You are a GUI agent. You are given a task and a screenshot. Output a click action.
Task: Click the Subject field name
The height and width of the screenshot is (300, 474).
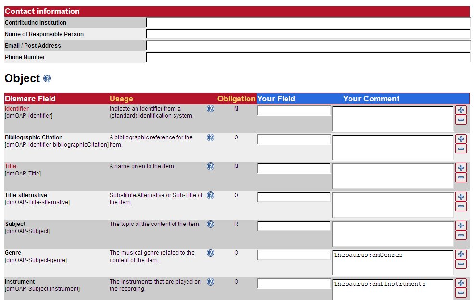click(15, 224)
